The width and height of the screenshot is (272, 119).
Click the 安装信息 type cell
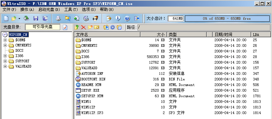pos(177,74)
